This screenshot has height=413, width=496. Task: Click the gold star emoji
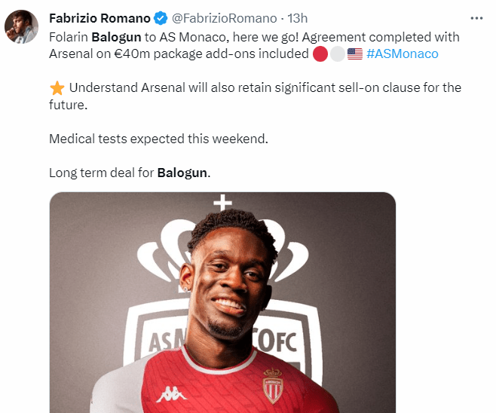coord(57,88)
